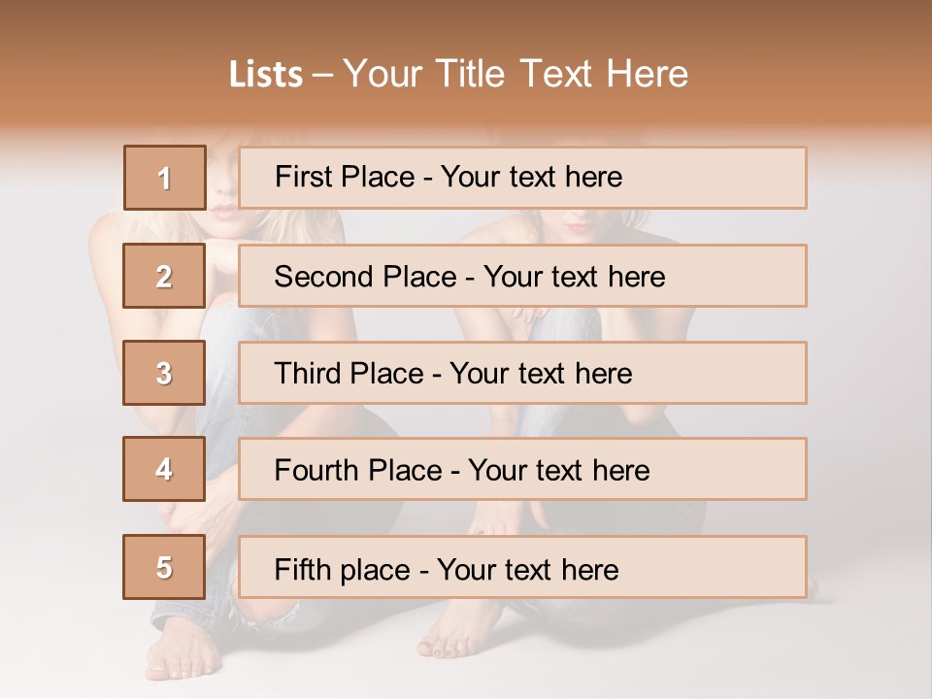Click the number 3 square
The image size is (932, 699).
click(164, 373)
